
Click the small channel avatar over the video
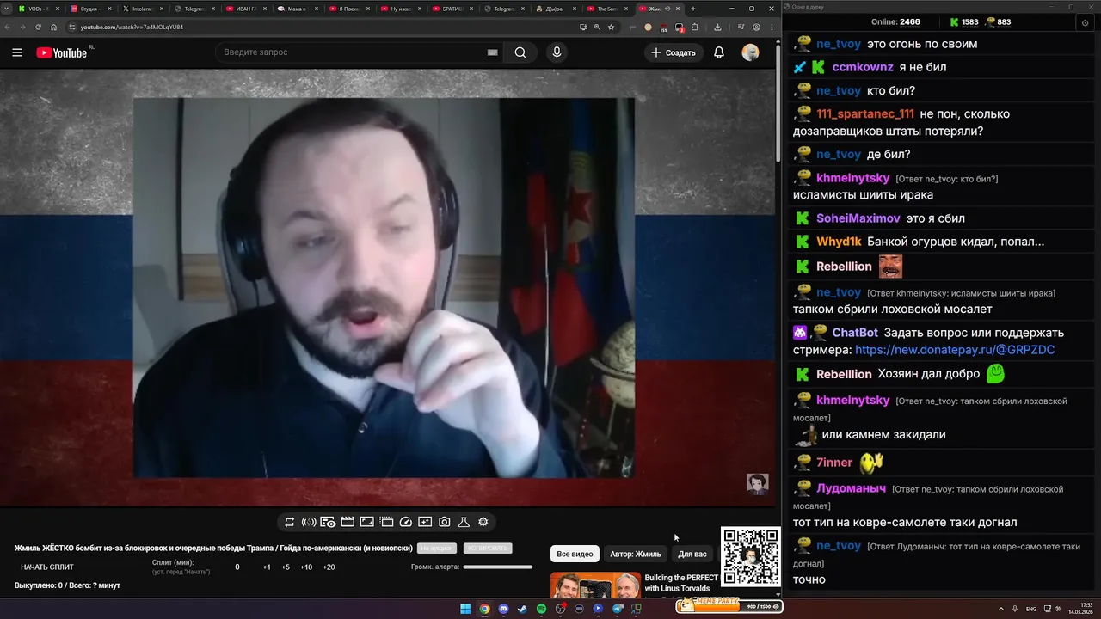(x=757, y=484)
